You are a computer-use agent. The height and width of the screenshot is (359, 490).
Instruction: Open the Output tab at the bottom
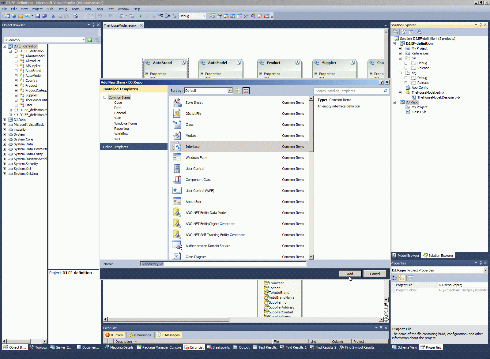coord(241,347)
